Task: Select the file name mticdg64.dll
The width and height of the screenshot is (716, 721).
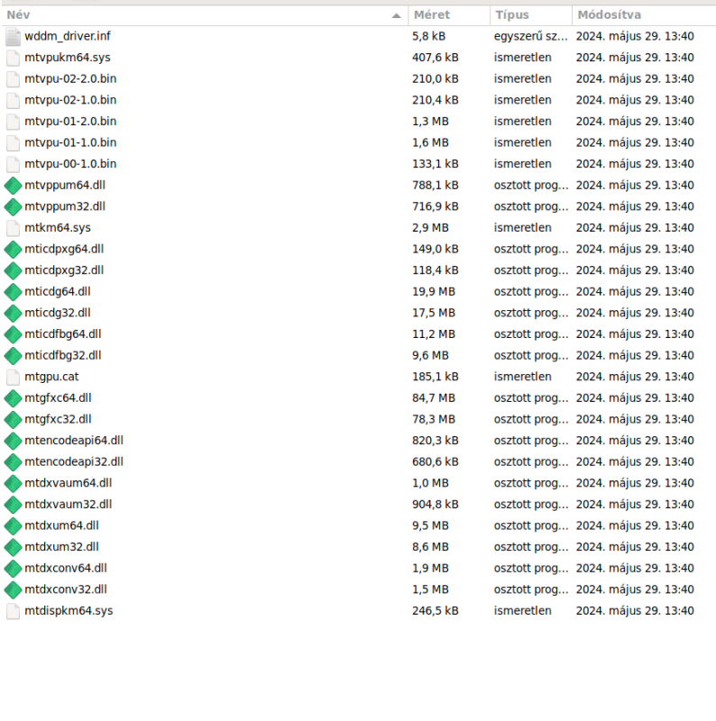Action: (x=58, y=292)
